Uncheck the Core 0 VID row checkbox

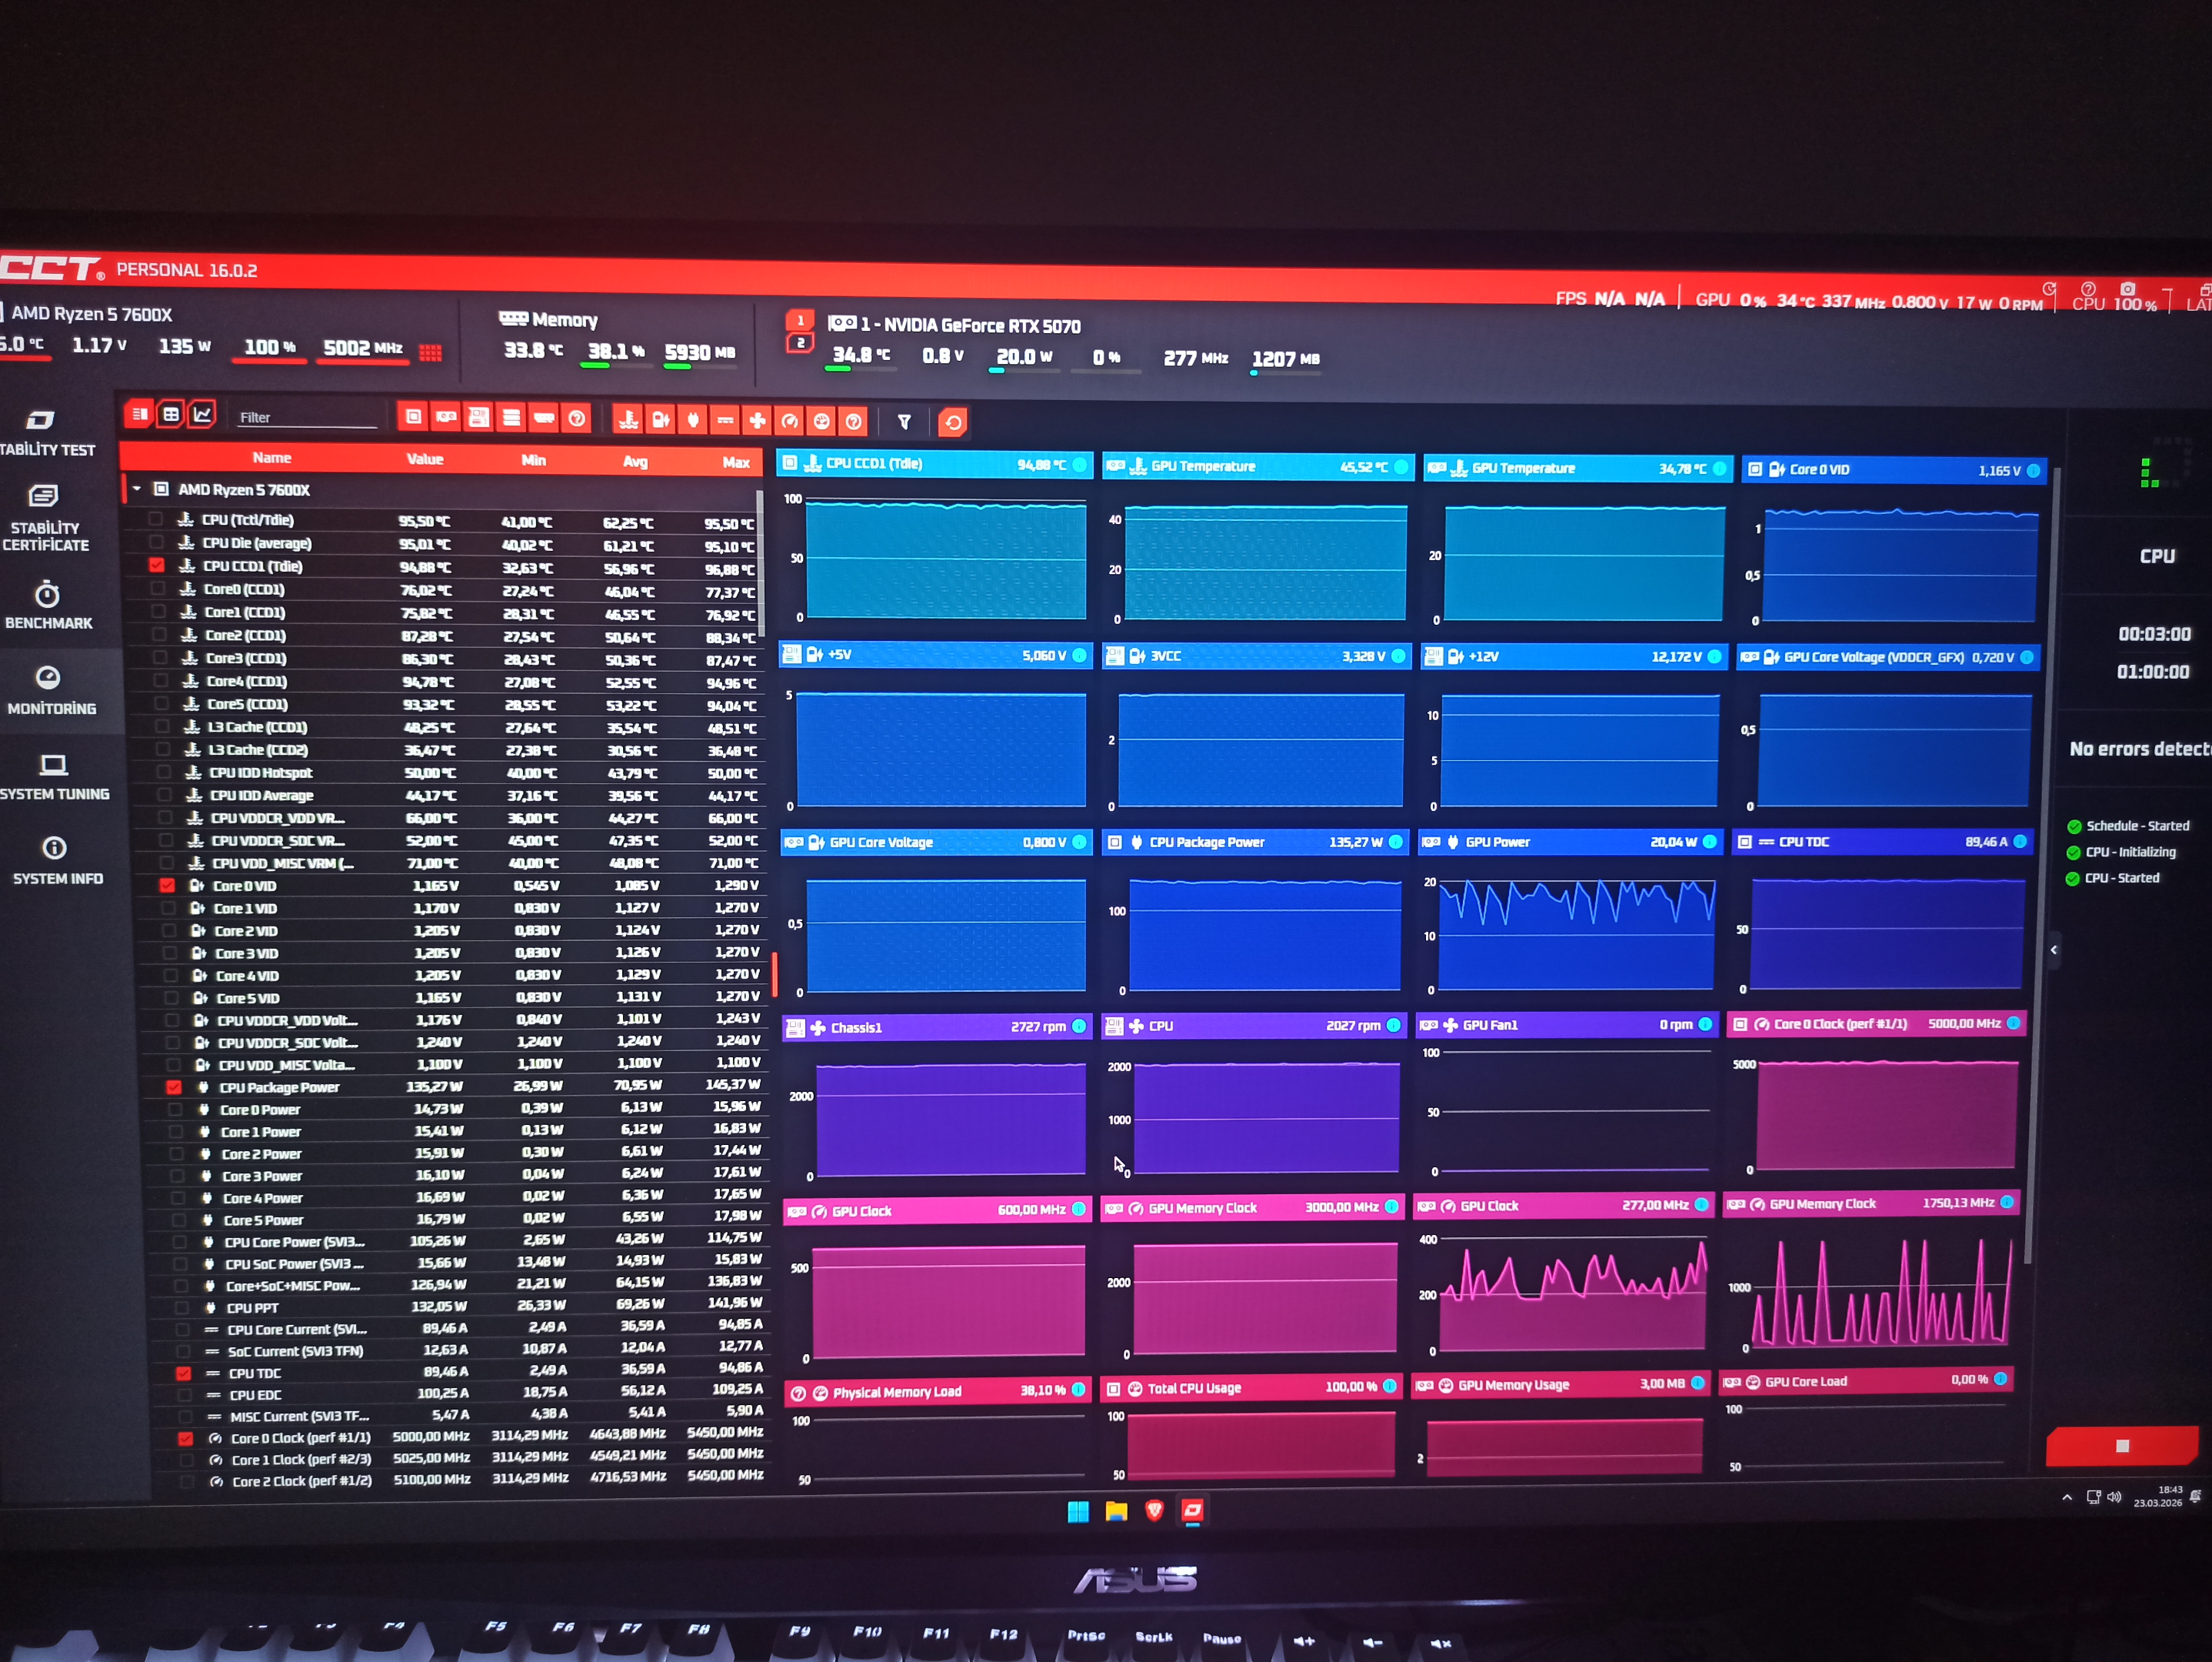point(167,885)
